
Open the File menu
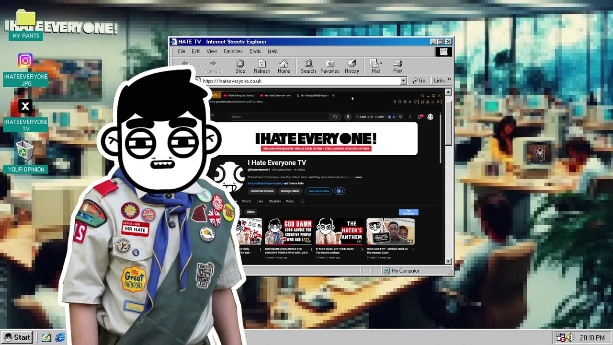coord(182,51)
